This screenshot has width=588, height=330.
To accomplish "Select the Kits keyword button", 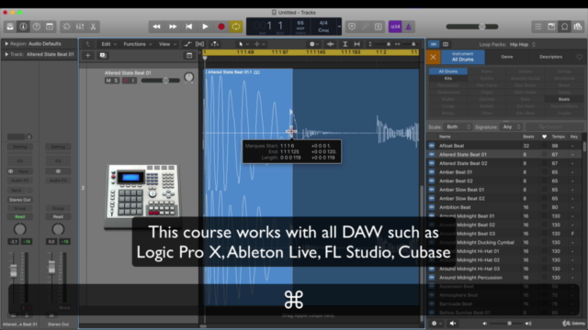I will (448, 78).
